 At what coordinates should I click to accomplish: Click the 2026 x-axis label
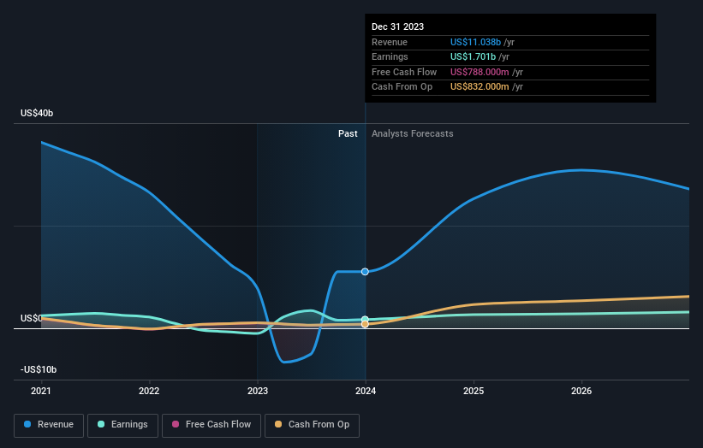coord(581,391)
